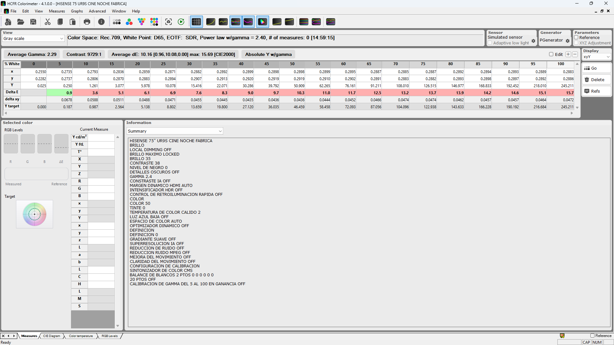Open sensor settings gear icon
Image resolution: width=614 pixels, height=345 pixels.
point(533,41)
